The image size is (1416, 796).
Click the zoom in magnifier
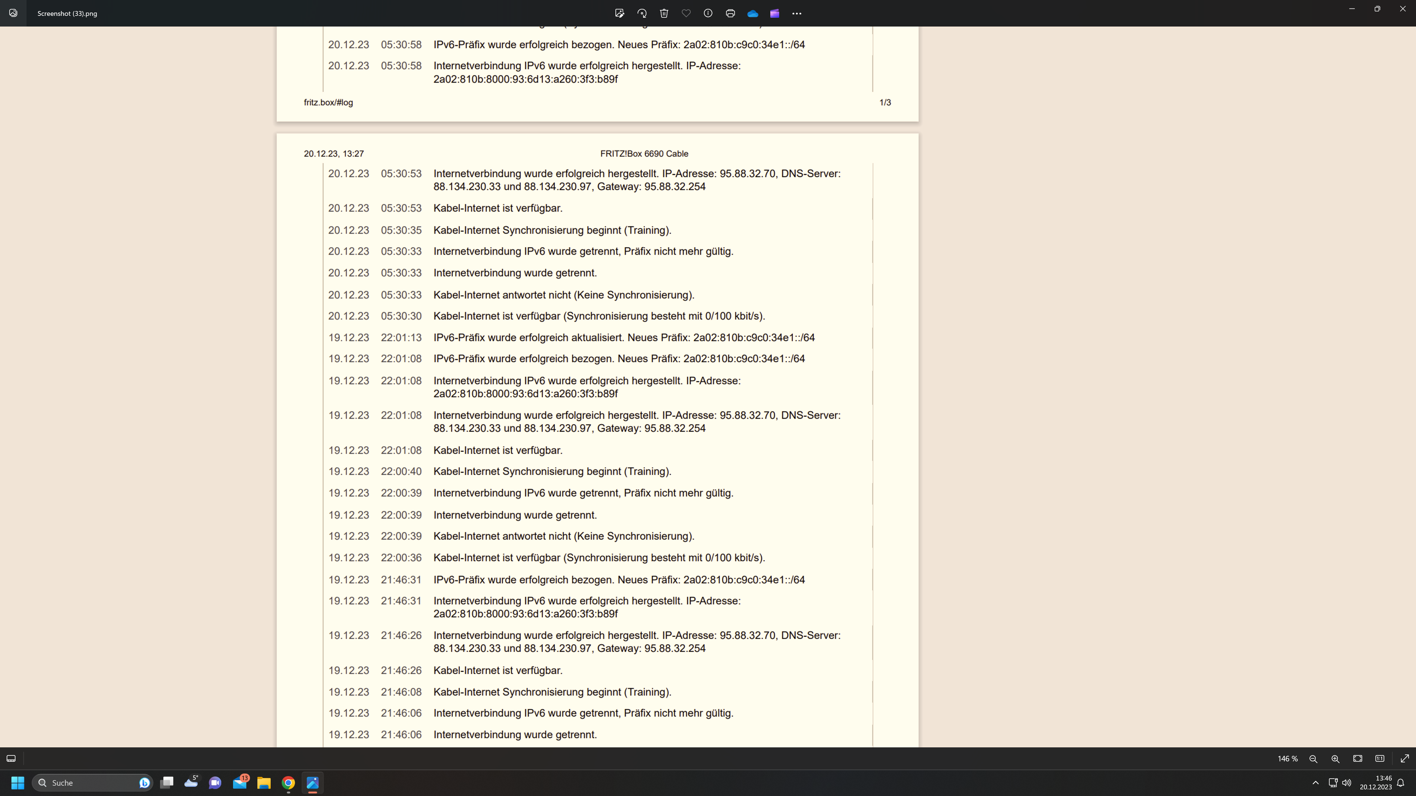pos(1335,759)
